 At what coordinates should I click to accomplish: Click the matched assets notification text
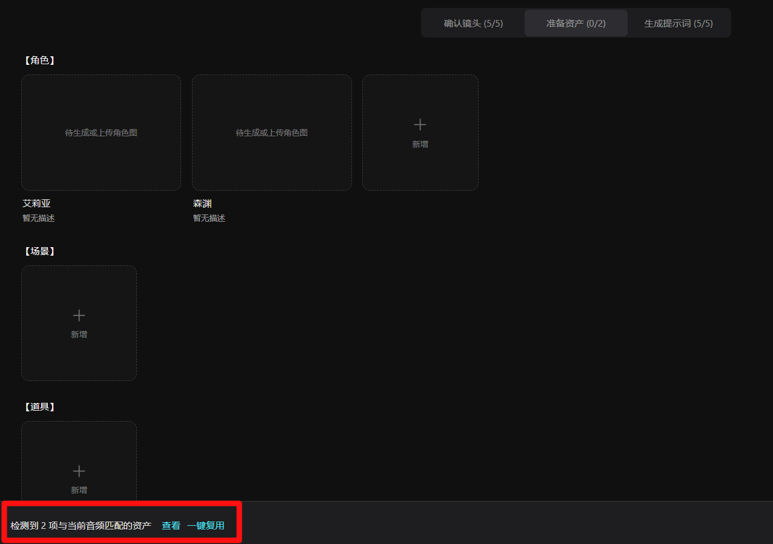tap(81, 525)
